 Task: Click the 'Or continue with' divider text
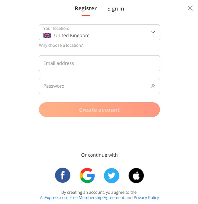coord(99,155)
